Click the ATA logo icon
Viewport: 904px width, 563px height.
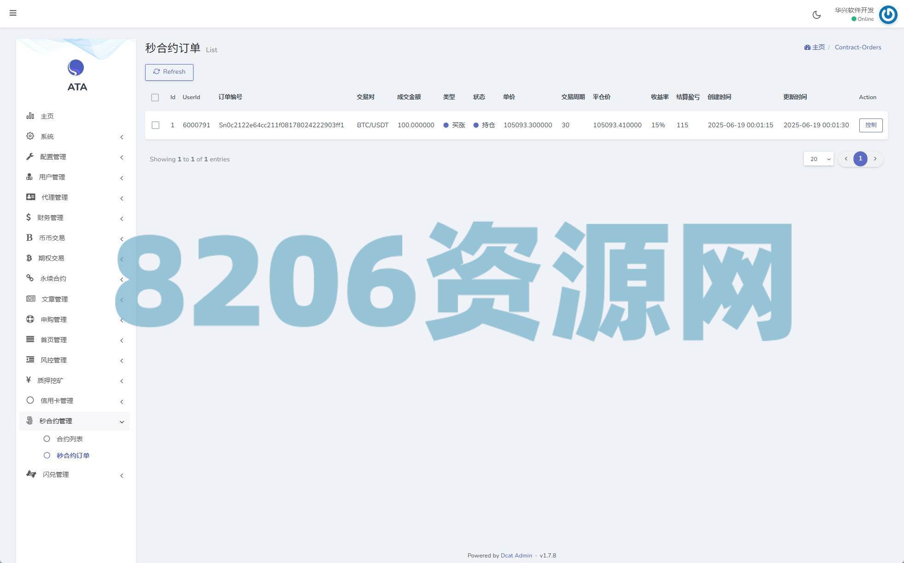coord(76,68)
